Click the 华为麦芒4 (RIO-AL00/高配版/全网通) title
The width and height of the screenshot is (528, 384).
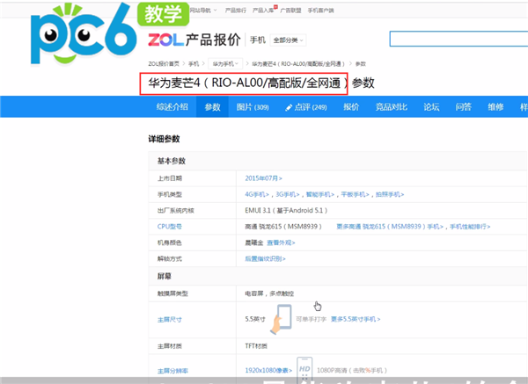coord(244,83)
